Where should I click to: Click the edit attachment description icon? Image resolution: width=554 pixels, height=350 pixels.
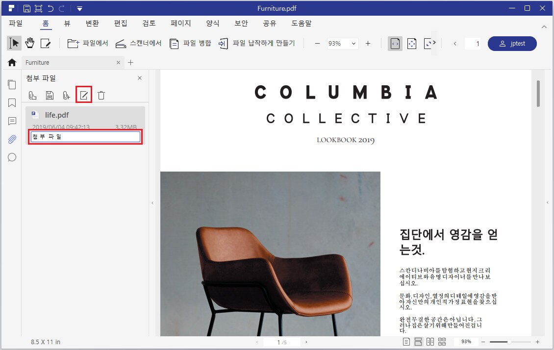(84, 95)
